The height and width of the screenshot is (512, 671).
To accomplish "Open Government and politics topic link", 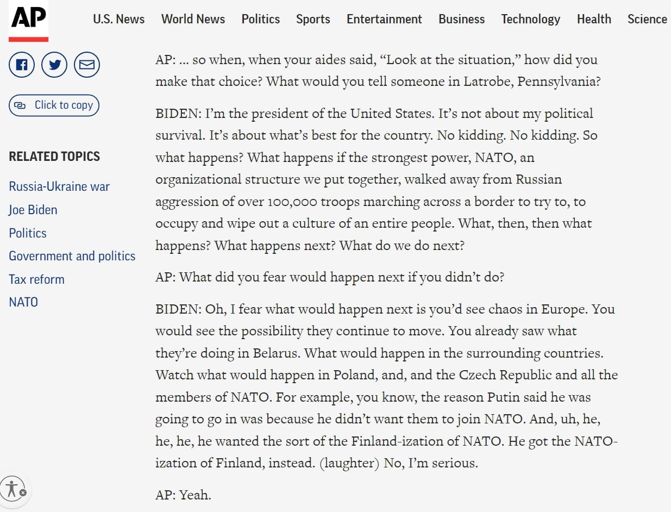I will coord(72,256).
